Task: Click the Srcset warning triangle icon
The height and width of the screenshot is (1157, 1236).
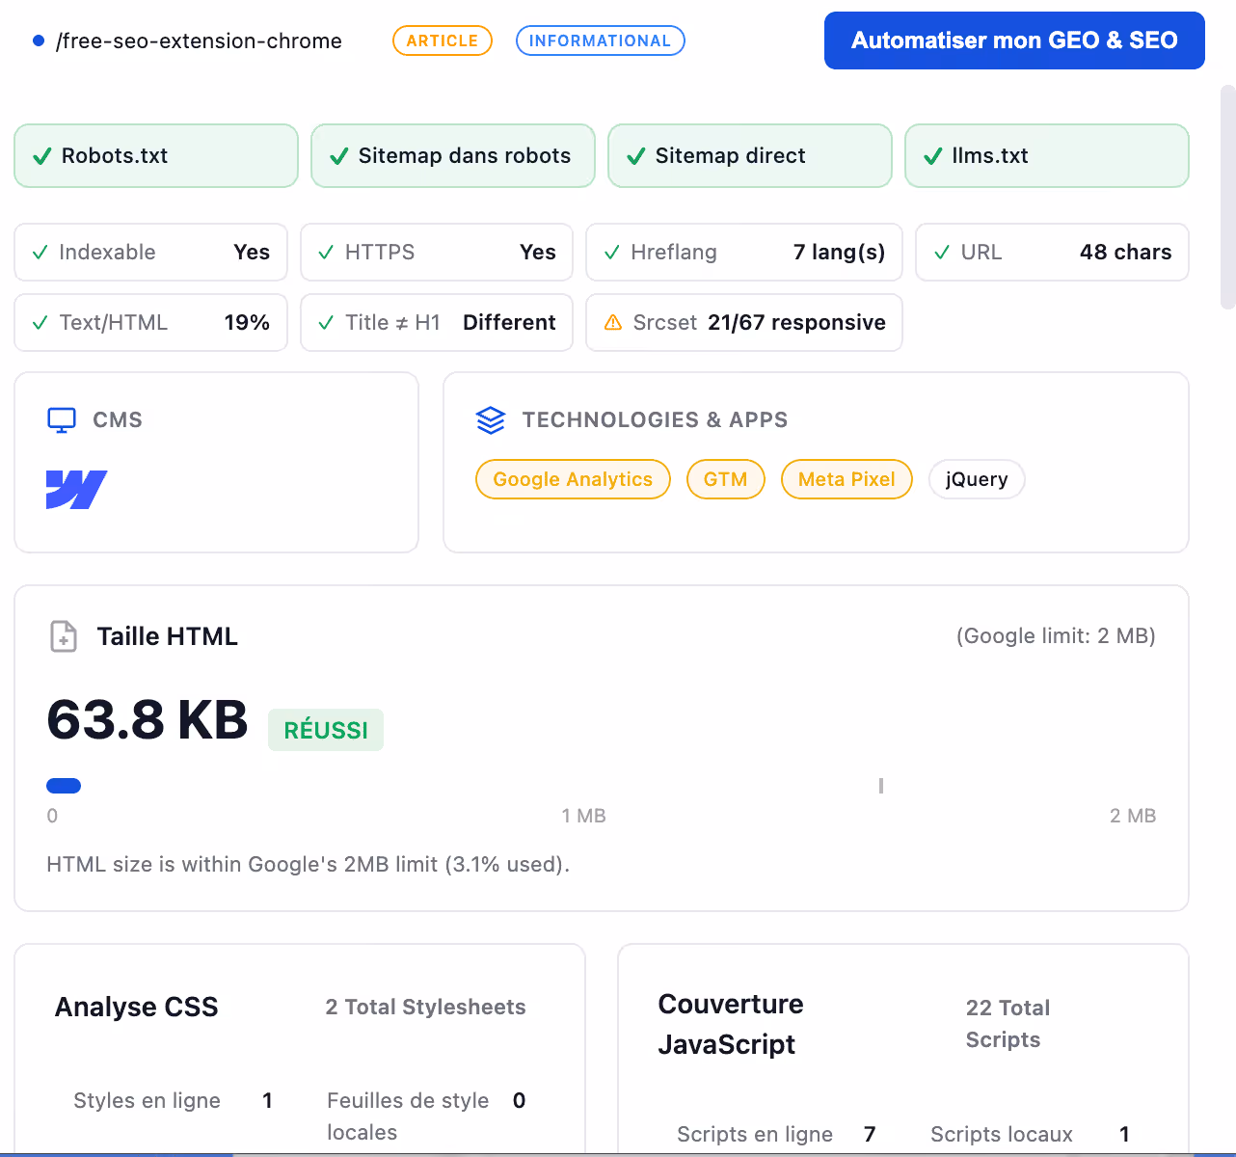Action: 613,323
